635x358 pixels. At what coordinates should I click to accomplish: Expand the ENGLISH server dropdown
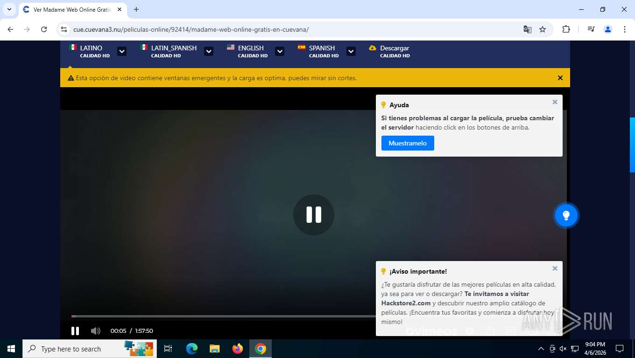tap(280, 51)
